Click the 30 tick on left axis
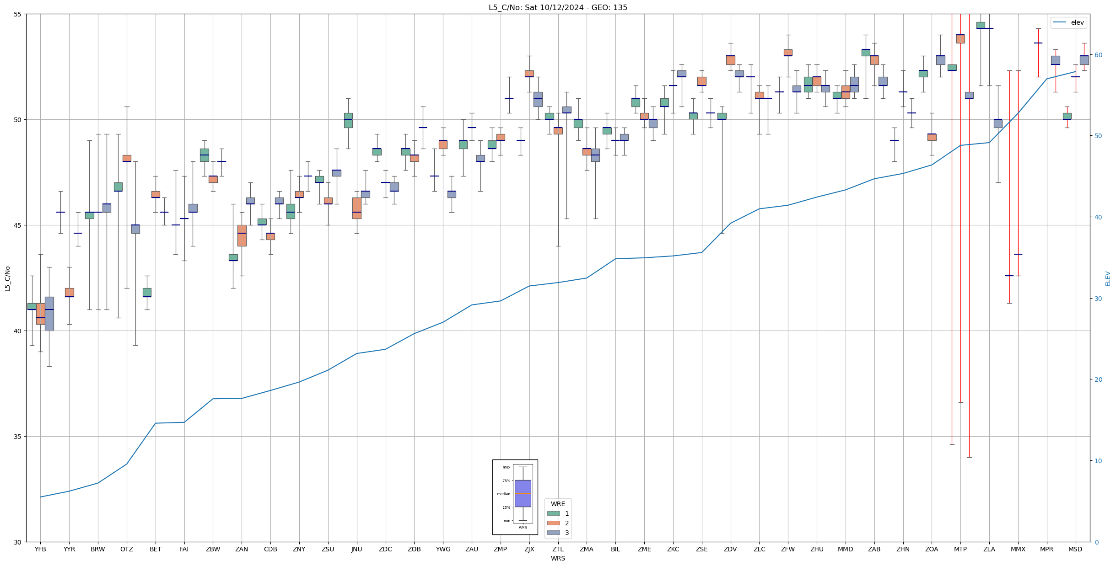The image size is (1116, 566). (x=17, y=542)
